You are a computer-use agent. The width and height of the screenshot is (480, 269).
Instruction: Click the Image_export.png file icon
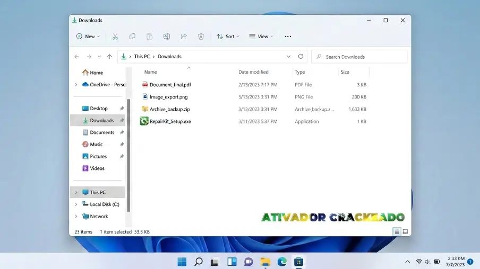click(x=145, y=97)
